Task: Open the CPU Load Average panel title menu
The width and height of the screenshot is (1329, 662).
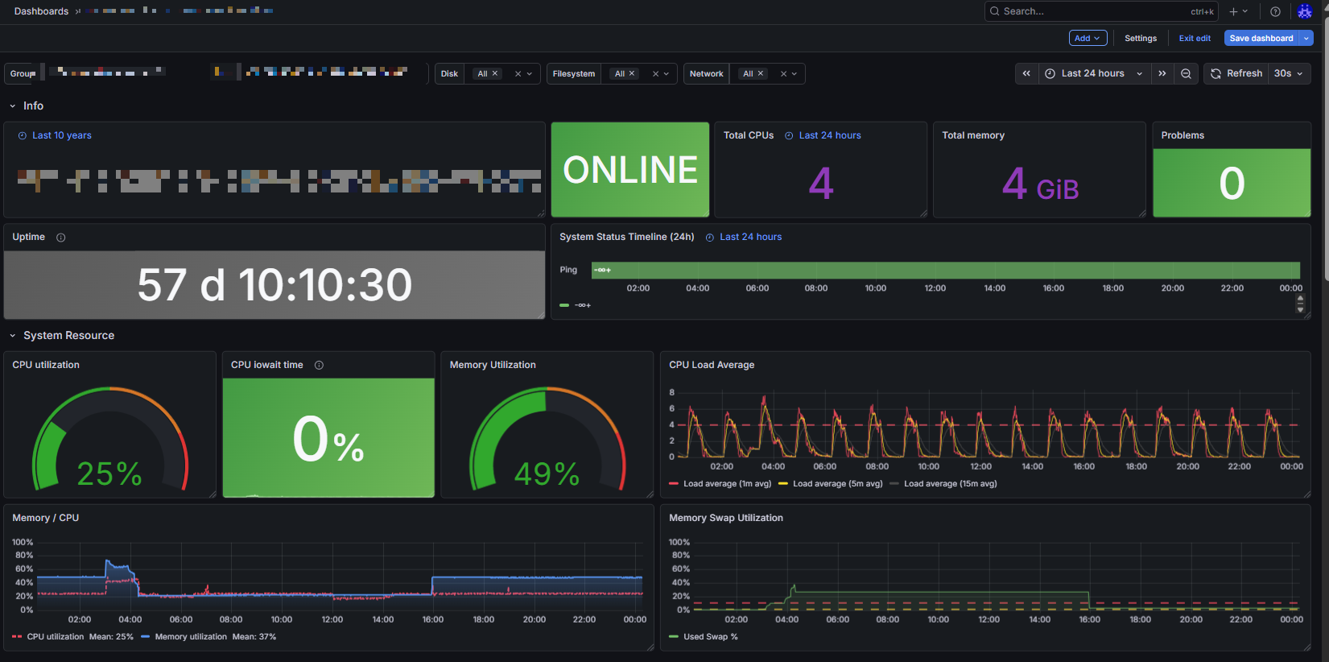Action: coord(712,365)
